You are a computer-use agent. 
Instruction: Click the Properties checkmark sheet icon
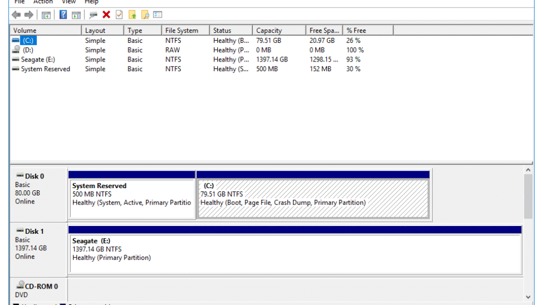coord(119,15)
